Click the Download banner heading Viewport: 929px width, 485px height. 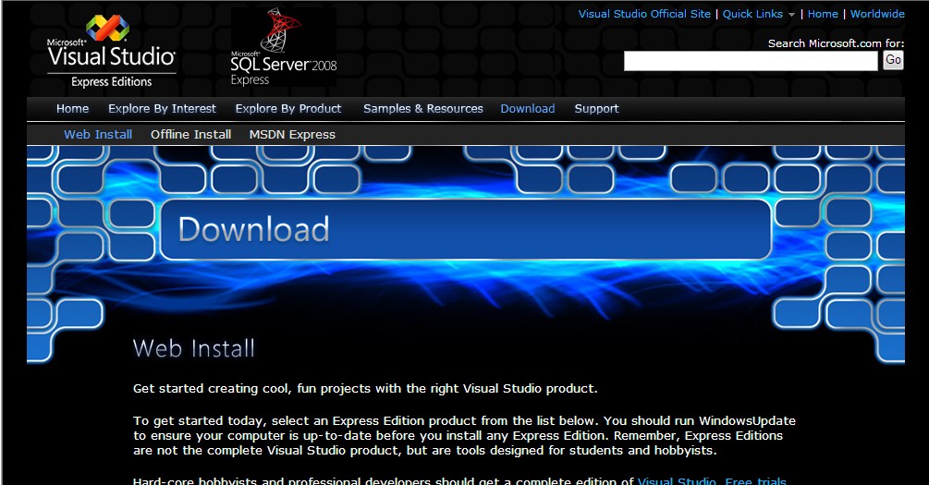(x=253, y=229)
